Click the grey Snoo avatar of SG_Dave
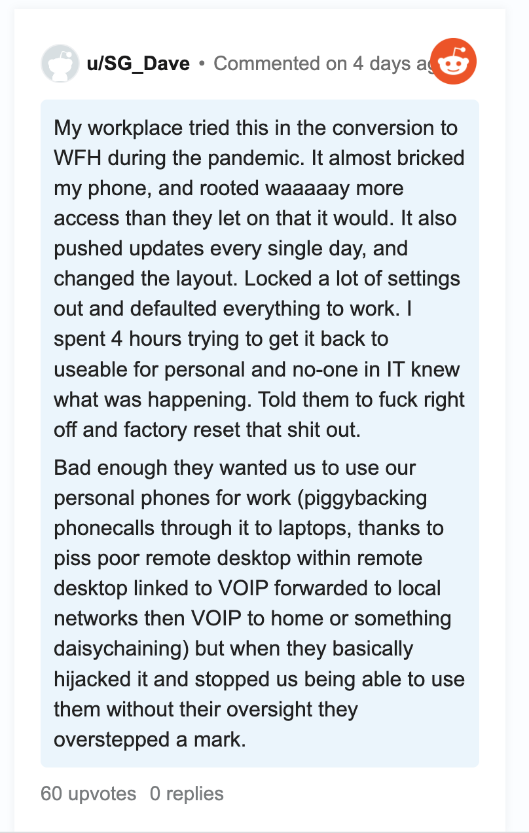Screen dimensions: 529x833 [x=60, y=64]
